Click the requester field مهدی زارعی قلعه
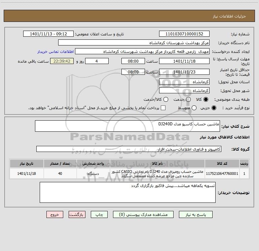 [142, 52]
